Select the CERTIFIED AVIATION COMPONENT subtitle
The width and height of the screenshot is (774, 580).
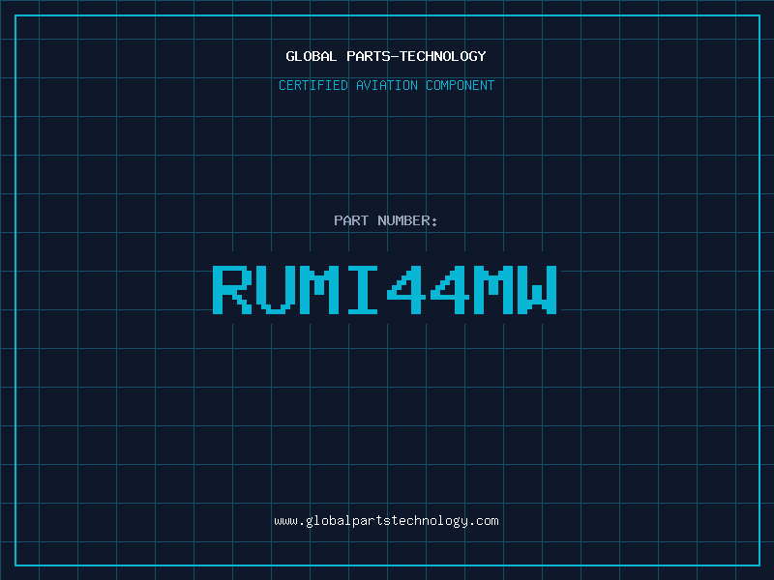coord(386,85)
